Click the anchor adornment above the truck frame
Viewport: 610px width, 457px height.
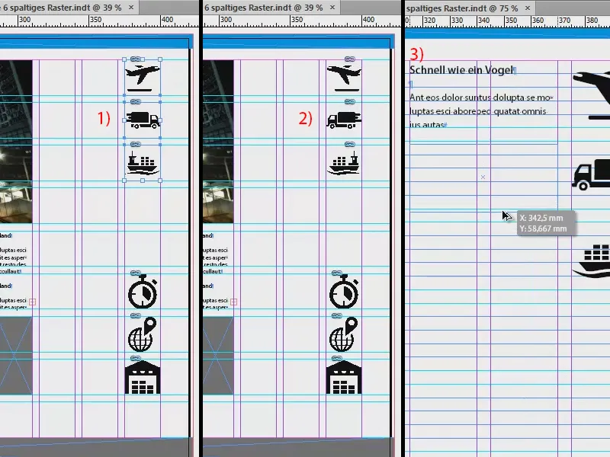(135, 100)
